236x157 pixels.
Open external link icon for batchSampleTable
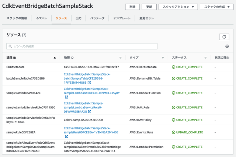pos(89,83)
